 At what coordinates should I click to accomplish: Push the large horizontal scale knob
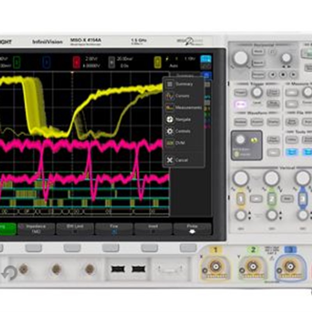click(x=241, y=58)
